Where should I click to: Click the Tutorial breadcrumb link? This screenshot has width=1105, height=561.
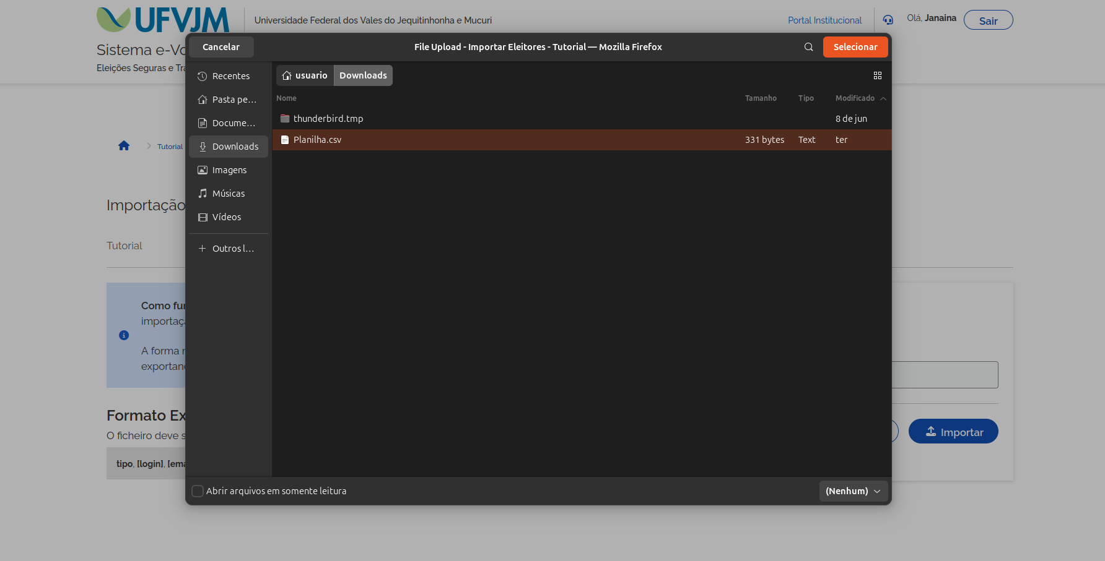click(x=170, y=147)
